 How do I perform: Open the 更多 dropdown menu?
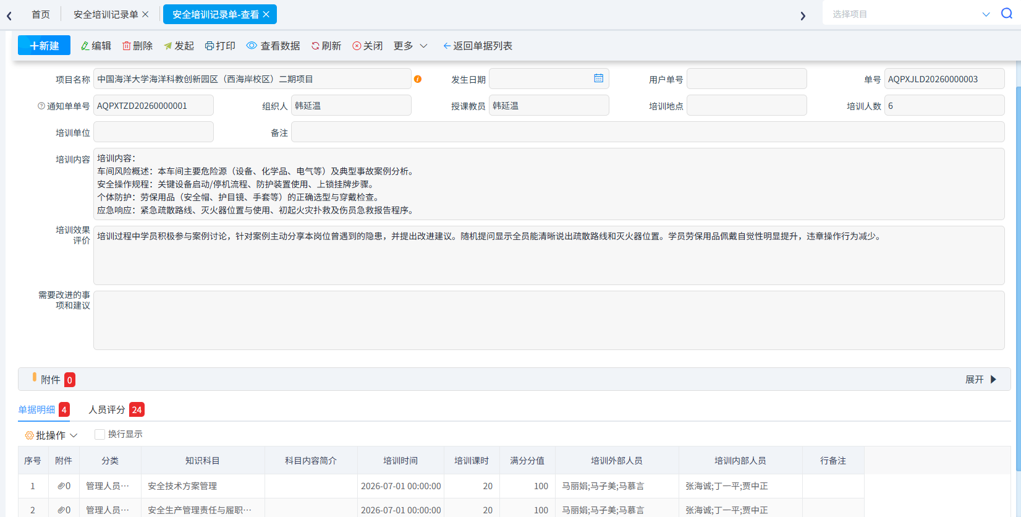click(x=410, y=46)
